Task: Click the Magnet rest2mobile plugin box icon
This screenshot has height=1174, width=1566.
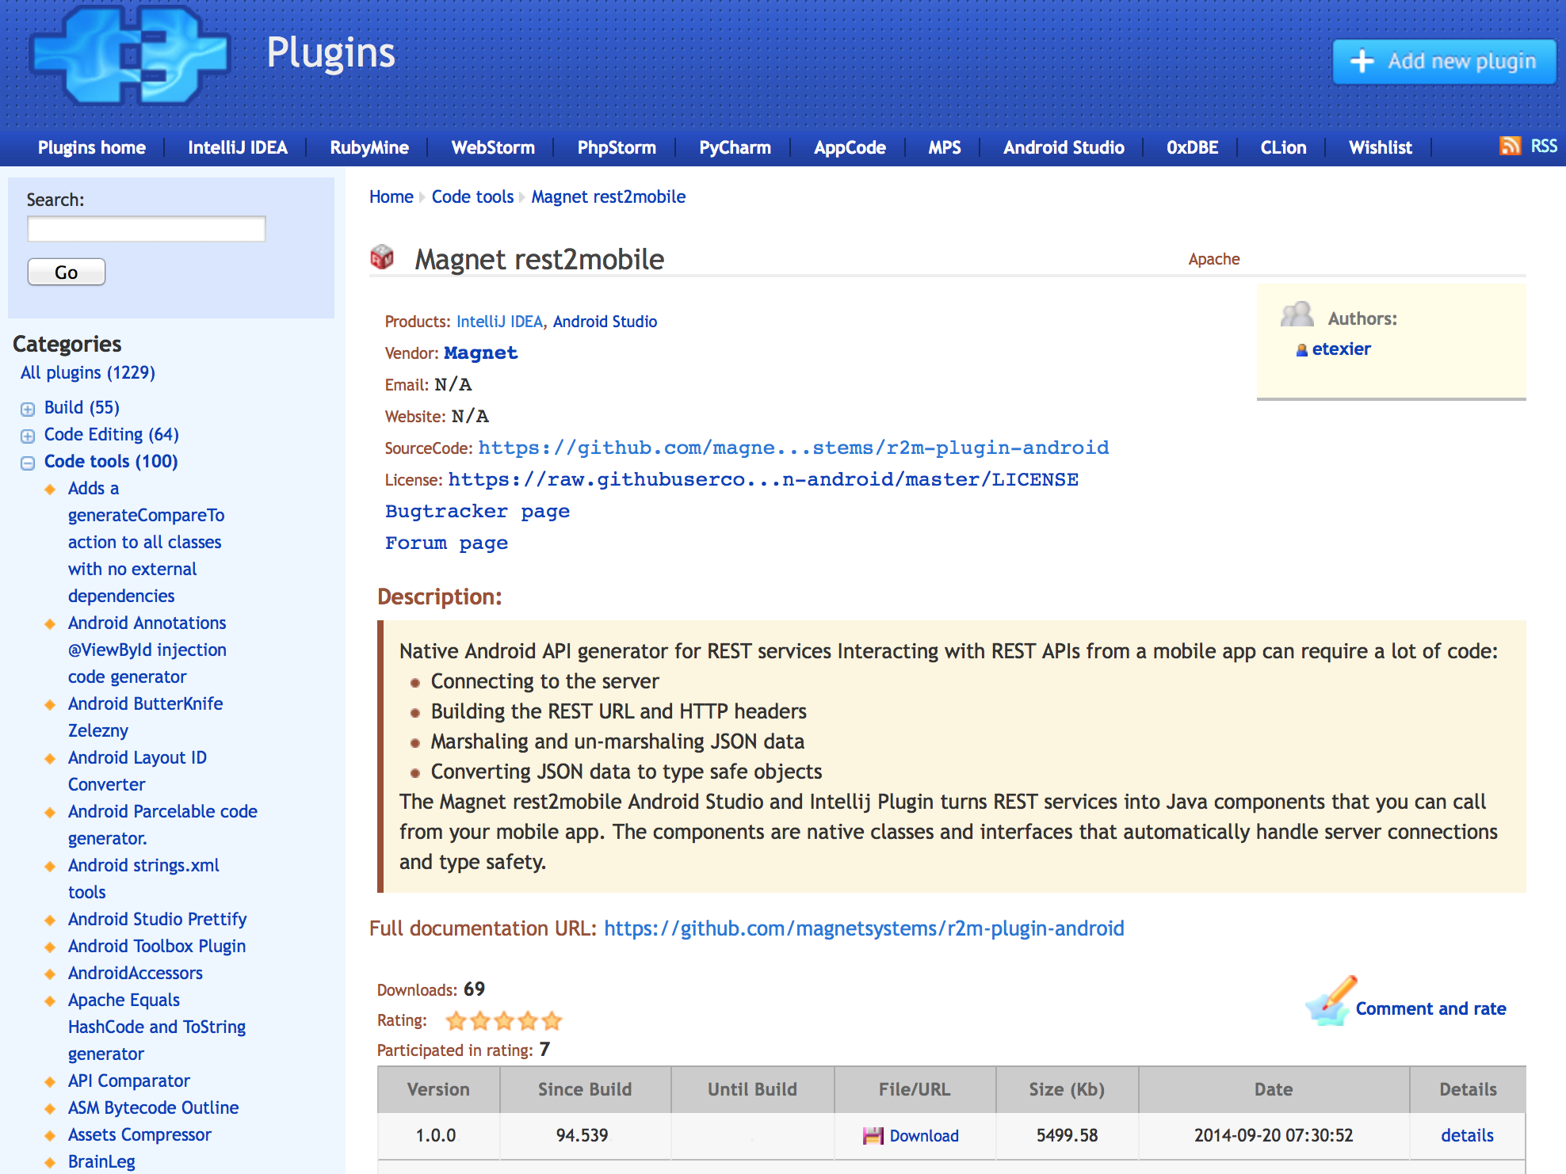Action: point(382,257)
